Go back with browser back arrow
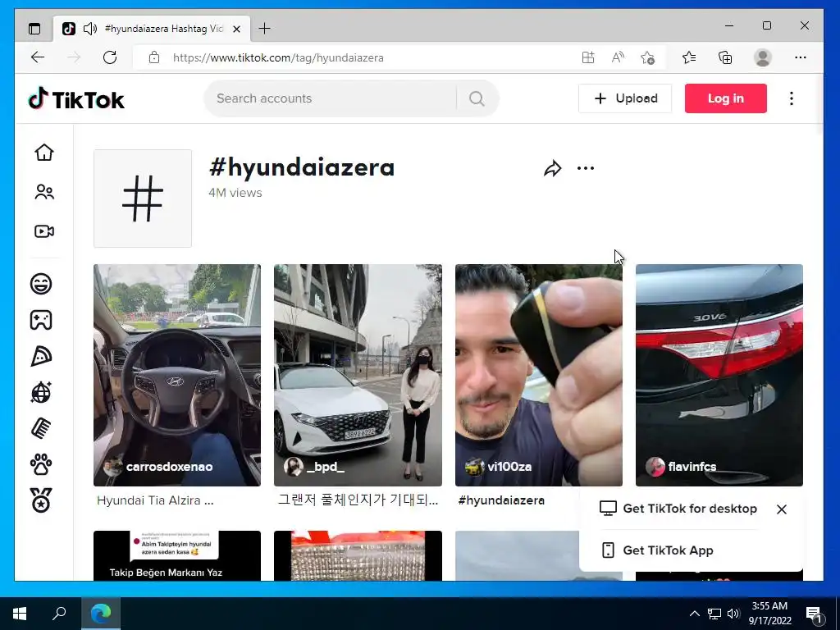Viewport: 840px width, 630px height. tap(38, 57)
